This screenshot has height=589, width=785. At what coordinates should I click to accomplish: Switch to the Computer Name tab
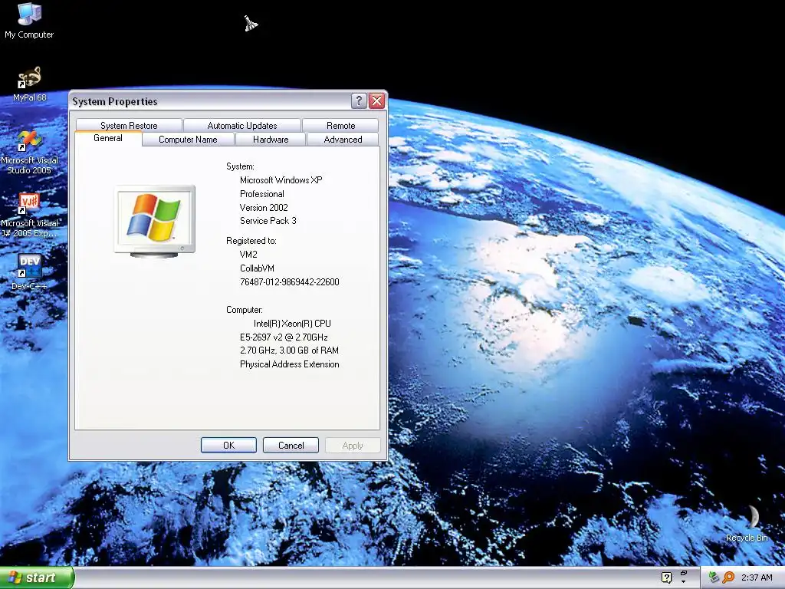[x=188, y=140]
